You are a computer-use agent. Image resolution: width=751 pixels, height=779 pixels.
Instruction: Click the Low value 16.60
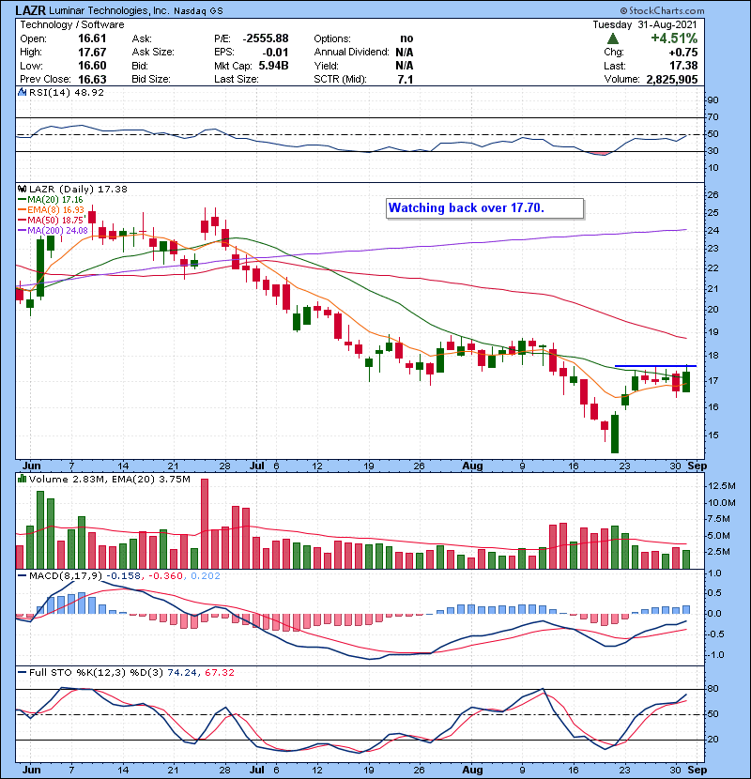[x=92, y=66]
